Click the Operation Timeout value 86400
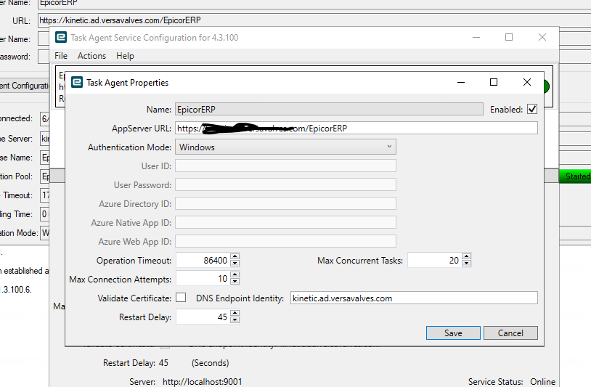The width and height of the screenshot is (591, 387). [x=203, y=260]
